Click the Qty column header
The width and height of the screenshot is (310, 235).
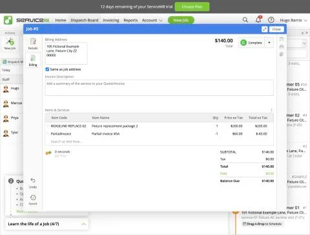click(216, 118)
